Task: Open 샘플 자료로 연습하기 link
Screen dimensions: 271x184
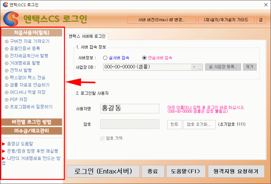Action: click(30, 85)
